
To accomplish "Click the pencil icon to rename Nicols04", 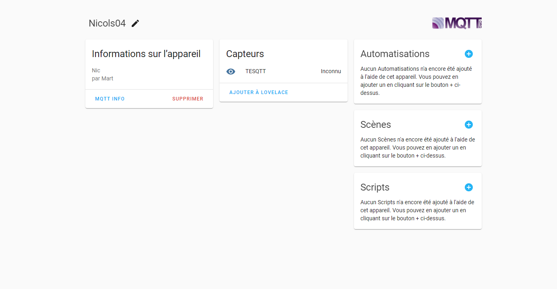I will (x=135, y=24).
